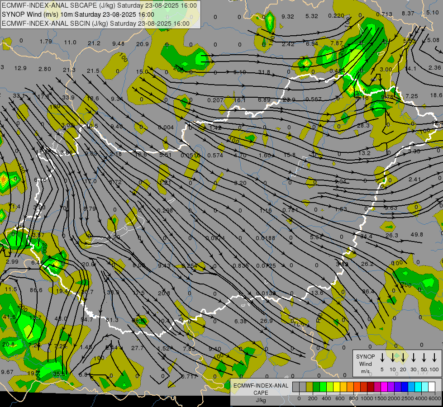443x407 pixels.
Task: Pick the white swatch at 6000 J/kg
Action: pyautogui.click(x=431, y=387)
